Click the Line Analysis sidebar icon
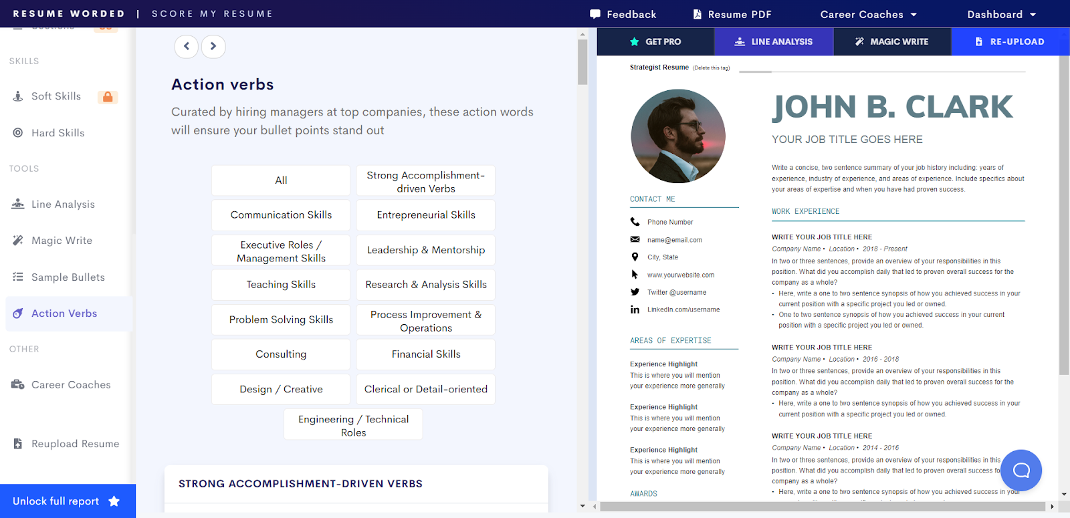The width and height of the screenshot is (1070, 518). (x=18, y=204)
